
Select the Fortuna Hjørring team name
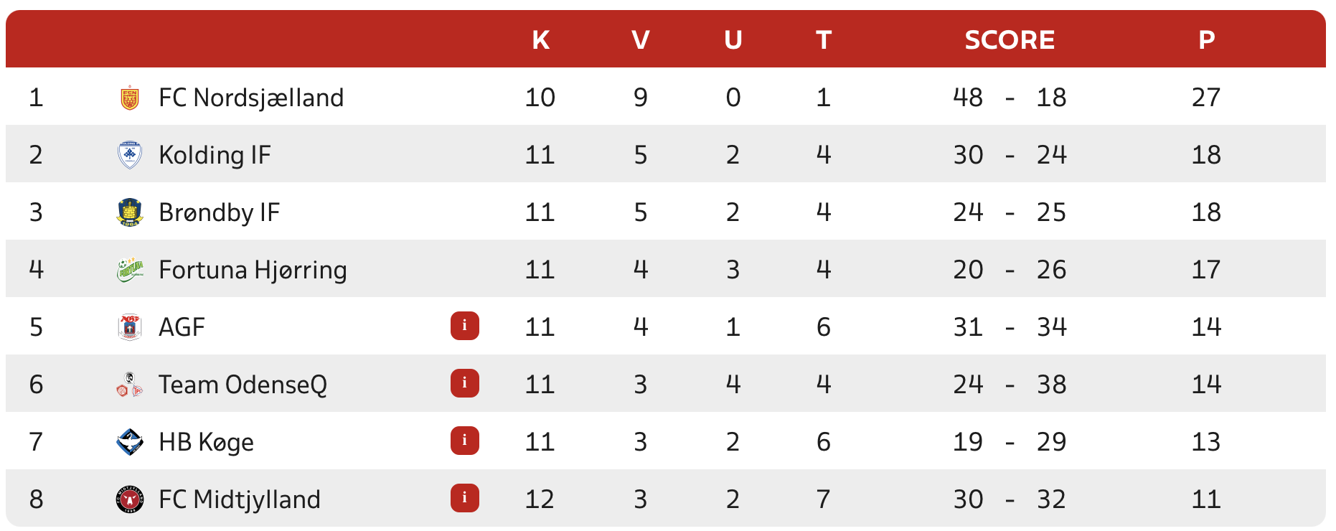click(x=253, y=270)
